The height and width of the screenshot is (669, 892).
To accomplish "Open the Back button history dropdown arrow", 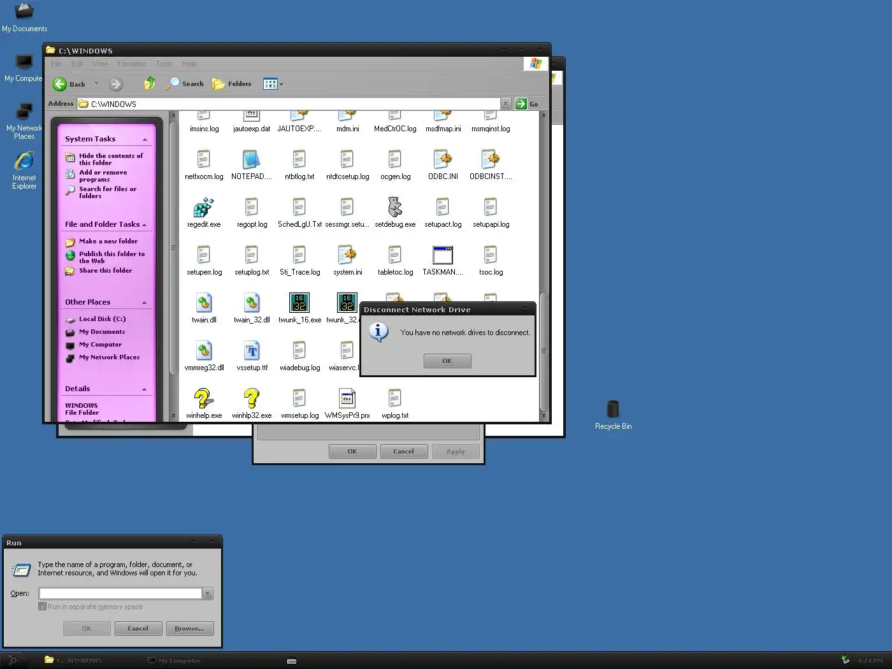I will pyautogui.click(x=96, y=83).
